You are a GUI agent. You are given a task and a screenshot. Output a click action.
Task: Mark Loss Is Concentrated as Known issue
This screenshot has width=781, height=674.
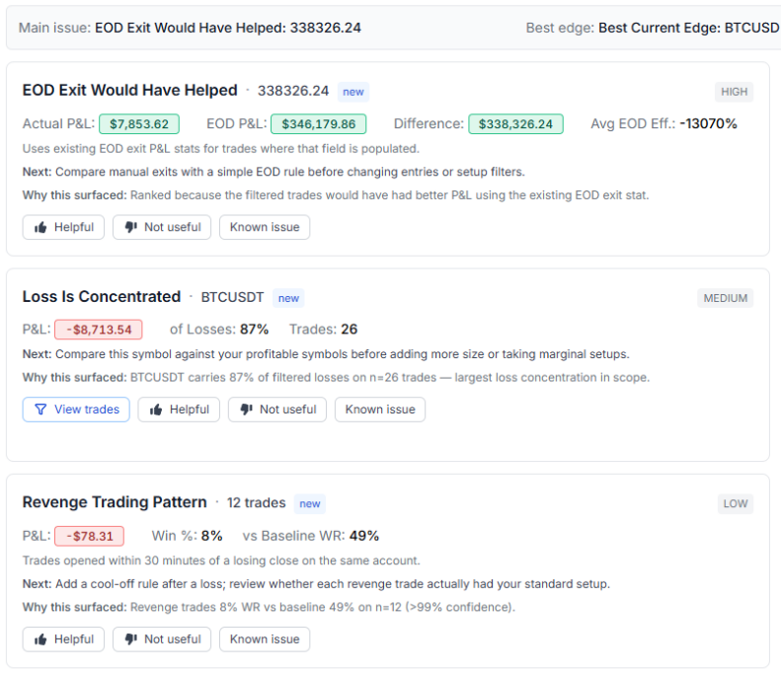tap(380, 410)
